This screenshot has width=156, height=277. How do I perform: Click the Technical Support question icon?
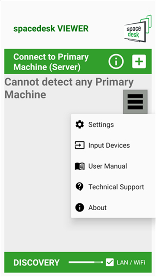tap(80, 187)
